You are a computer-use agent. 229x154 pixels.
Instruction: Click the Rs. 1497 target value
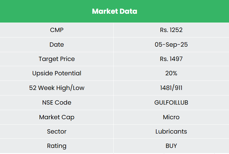coord(171,59)
